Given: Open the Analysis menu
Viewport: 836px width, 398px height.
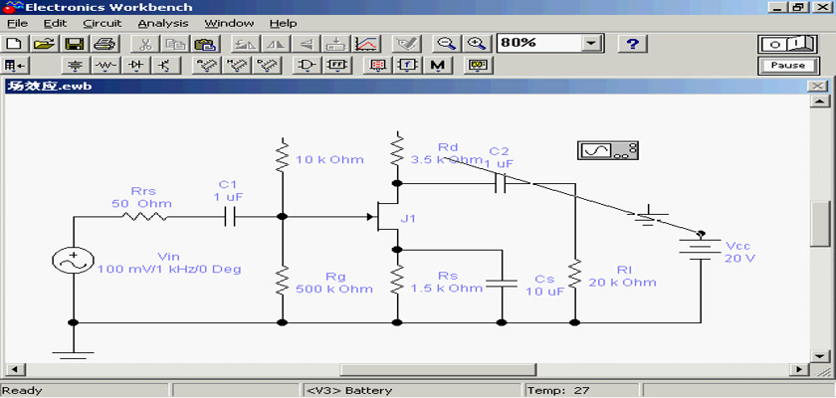Looking at the screenshot, I should 163,24.
